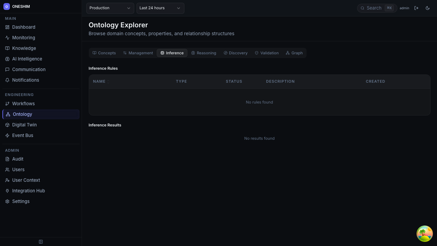Open the Graph tab
Image resolution: width=437 pixels, height=246 pixels.
(x=294, y=53)
